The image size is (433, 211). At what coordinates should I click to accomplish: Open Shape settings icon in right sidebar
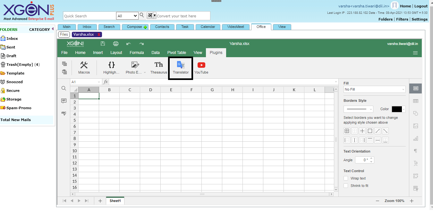[x=416, y=113]
